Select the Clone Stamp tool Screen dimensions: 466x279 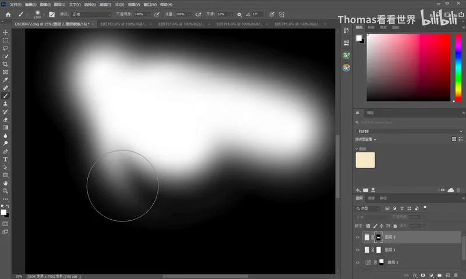pyautogui.click(x=5, y=104)
